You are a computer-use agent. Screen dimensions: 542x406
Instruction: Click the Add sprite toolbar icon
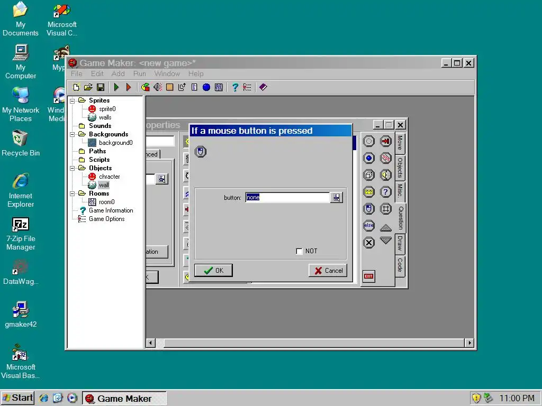[x=145, y=87]
